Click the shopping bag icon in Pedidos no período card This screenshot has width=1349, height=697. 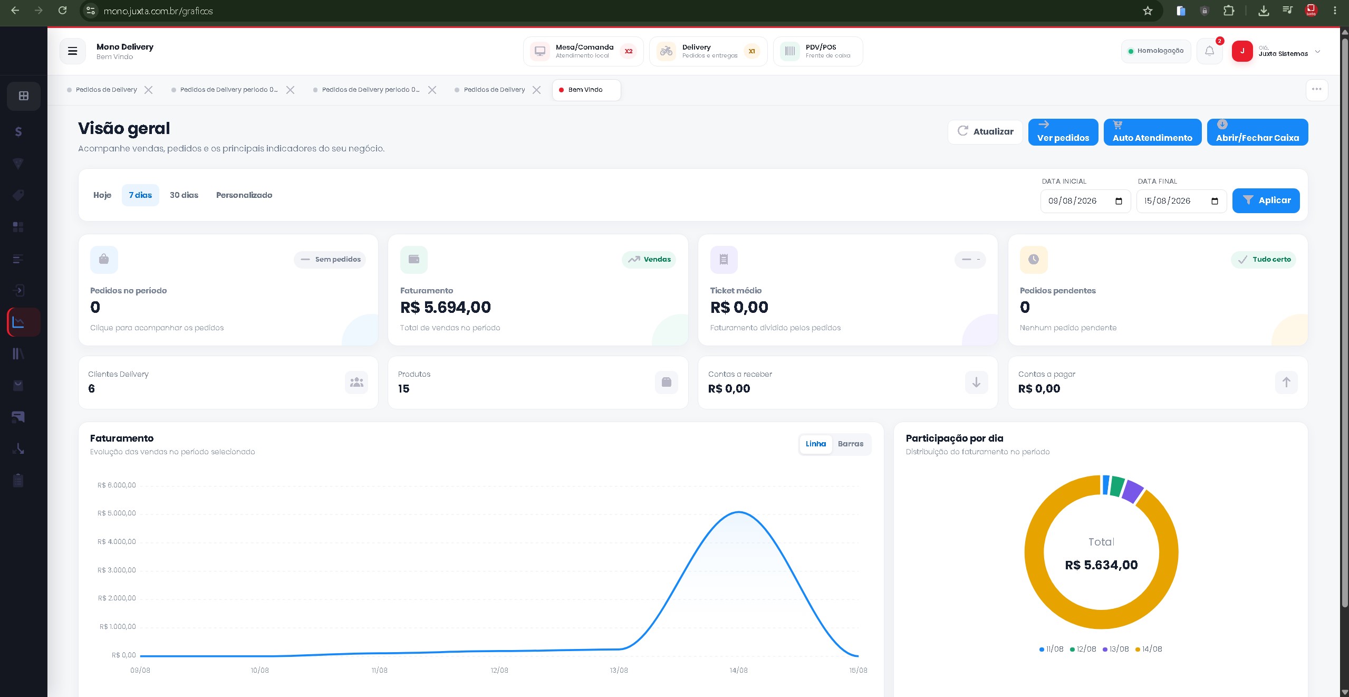point(104,260)
